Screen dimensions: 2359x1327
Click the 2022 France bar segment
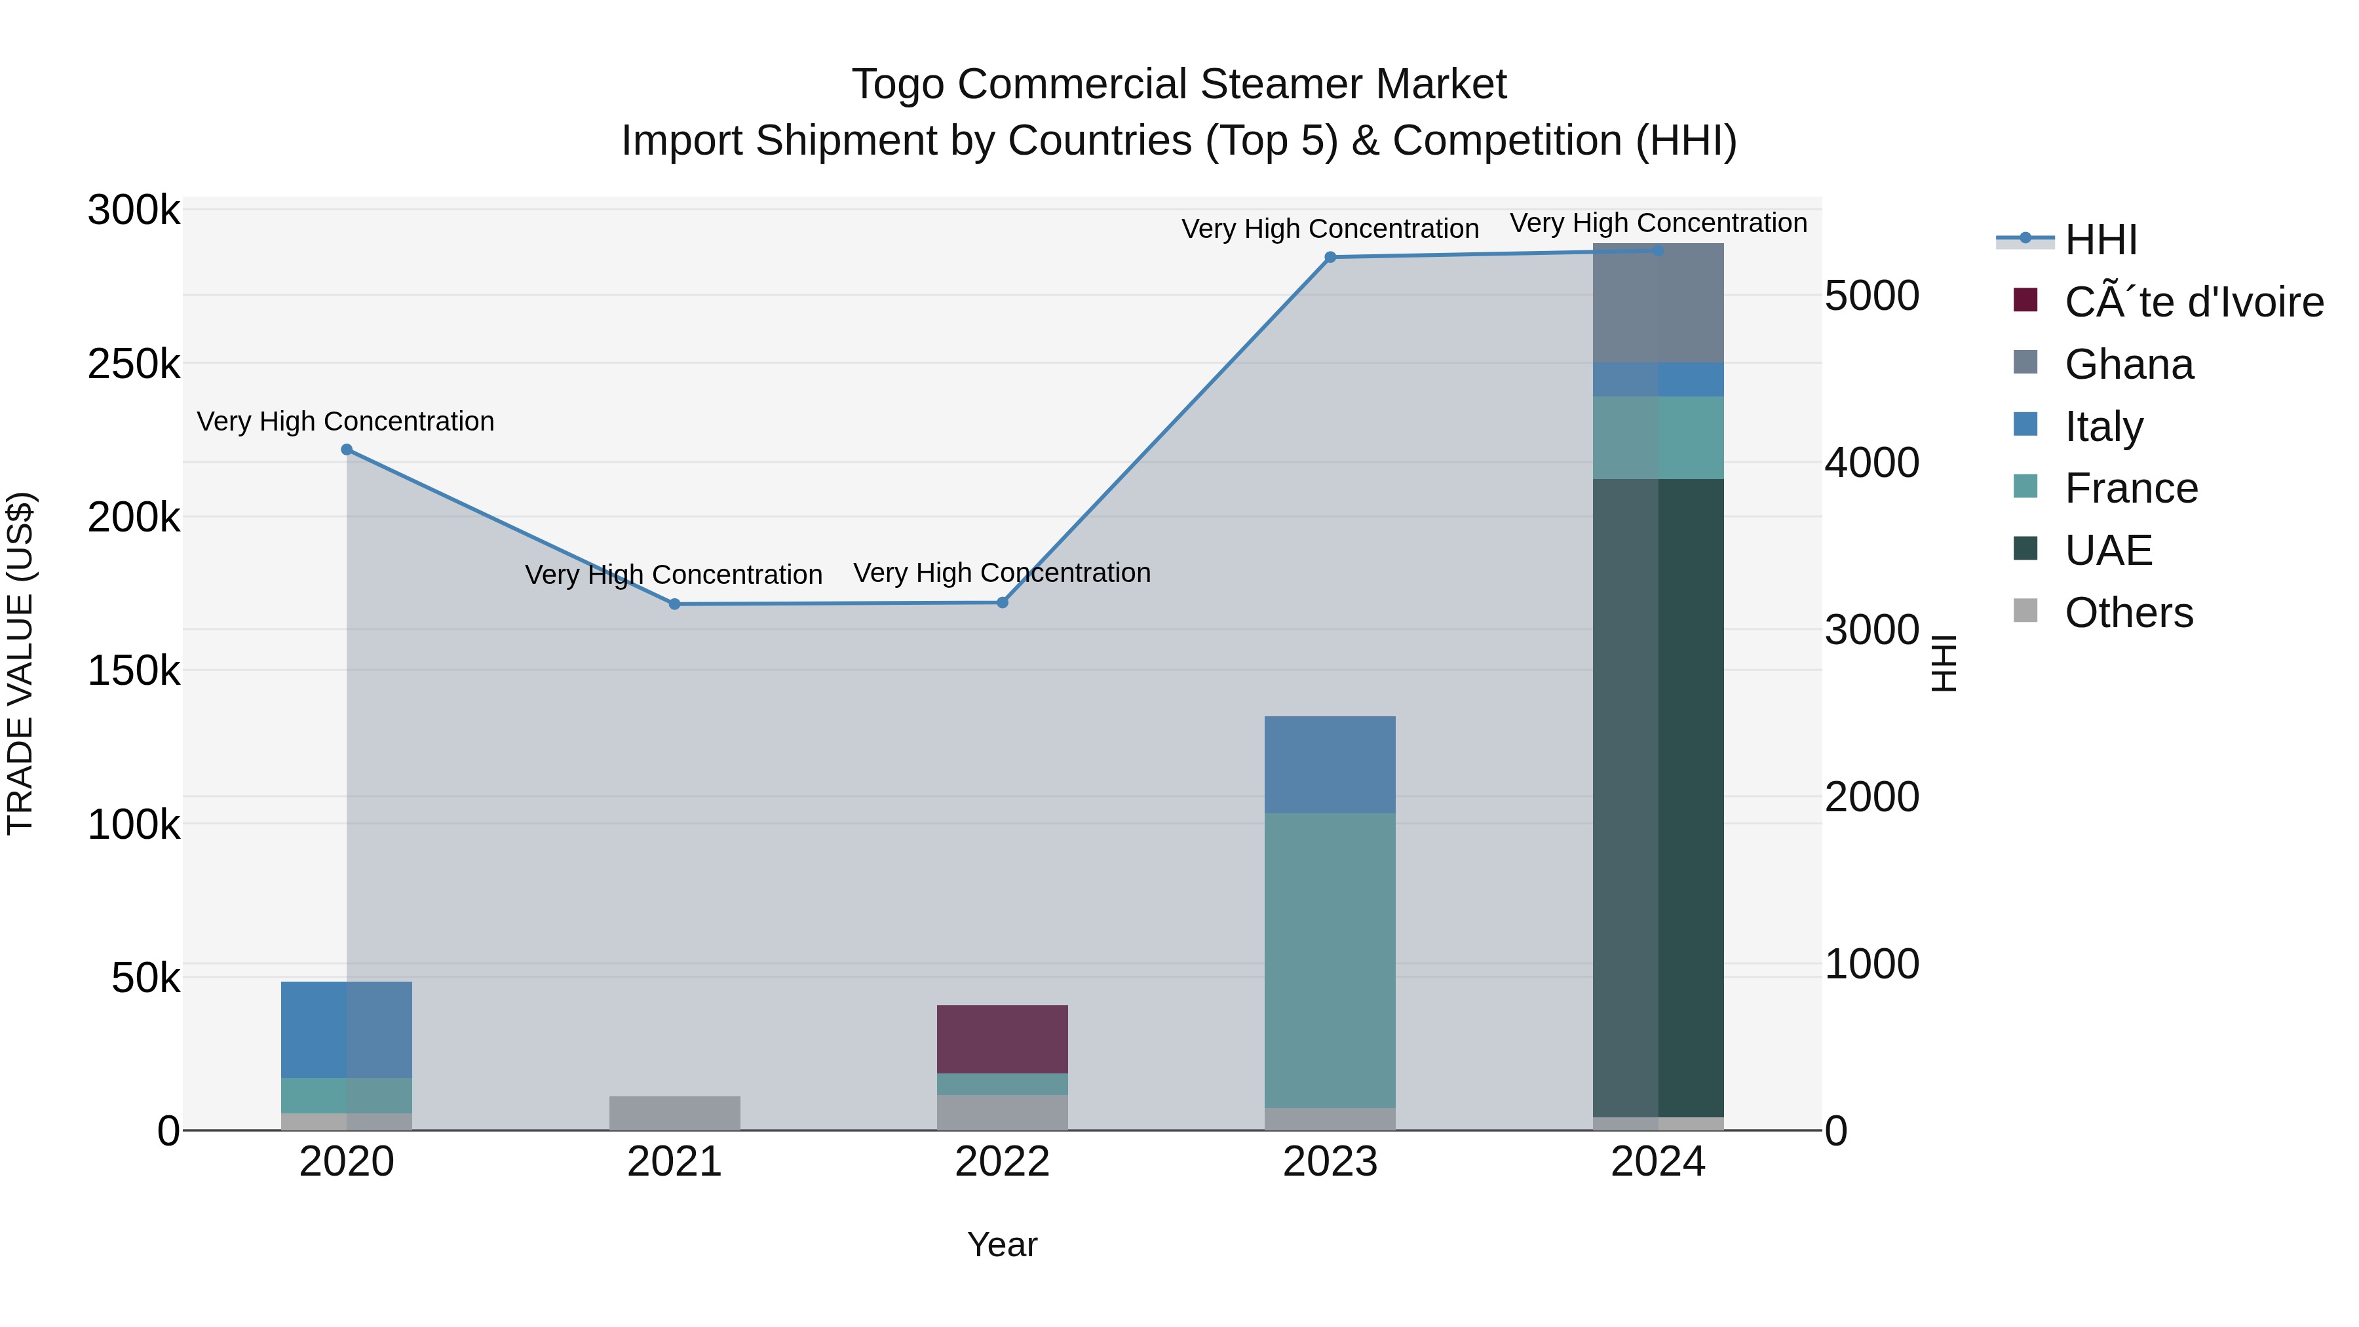pyautogui.click(x=1003, y=1085)
